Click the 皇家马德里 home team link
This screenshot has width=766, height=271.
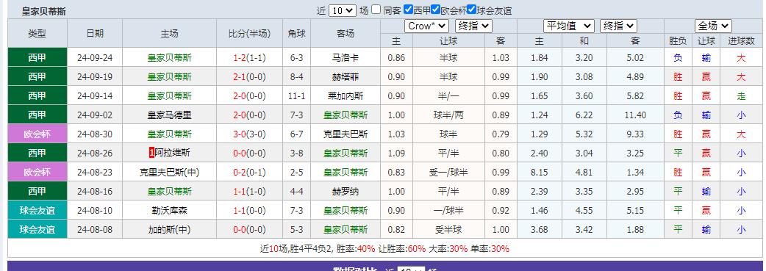coord(170,115)
